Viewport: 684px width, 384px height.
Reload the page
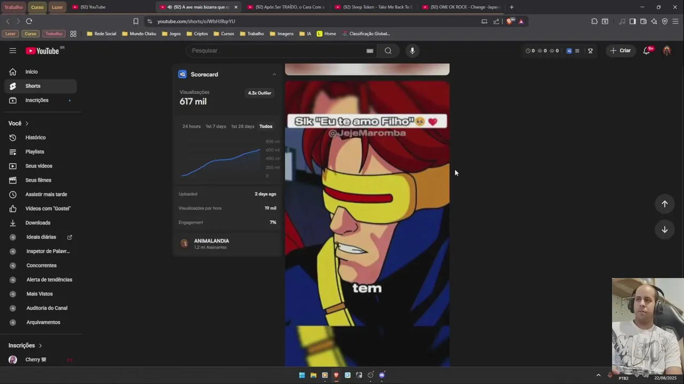click(x=29, y=21)
